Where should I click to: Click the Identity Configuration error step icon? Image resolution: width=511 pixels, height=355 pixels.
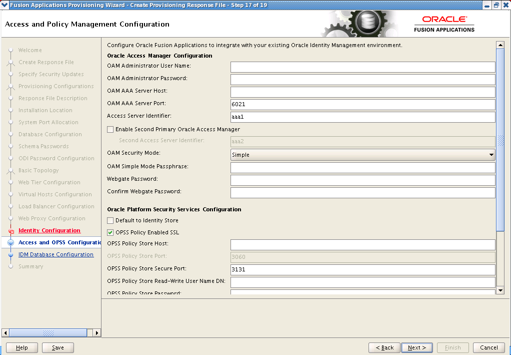click(11, 231)
